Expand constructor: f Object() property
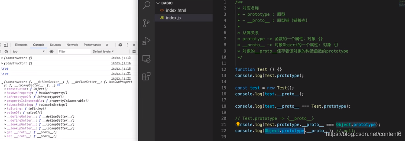405x141 pixels. click(5, 89)
